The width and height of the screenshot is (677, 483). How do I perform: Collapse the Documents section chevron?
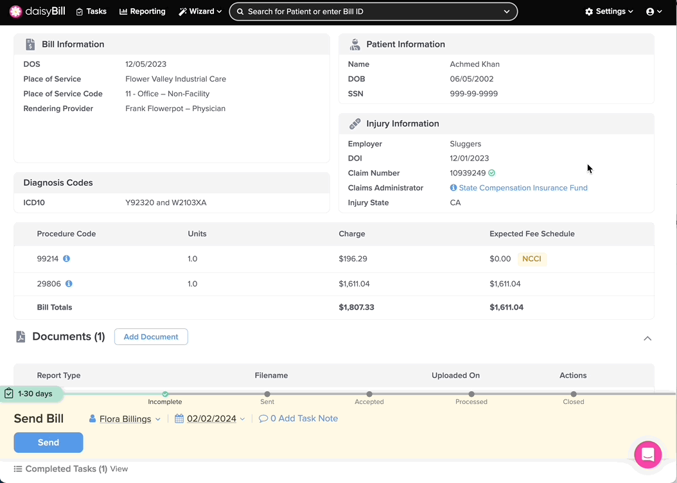pyautogui.click(x=647, y=338)
